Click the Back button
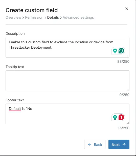The width and height of the screenshot is (136, 156). pos(95,144)
